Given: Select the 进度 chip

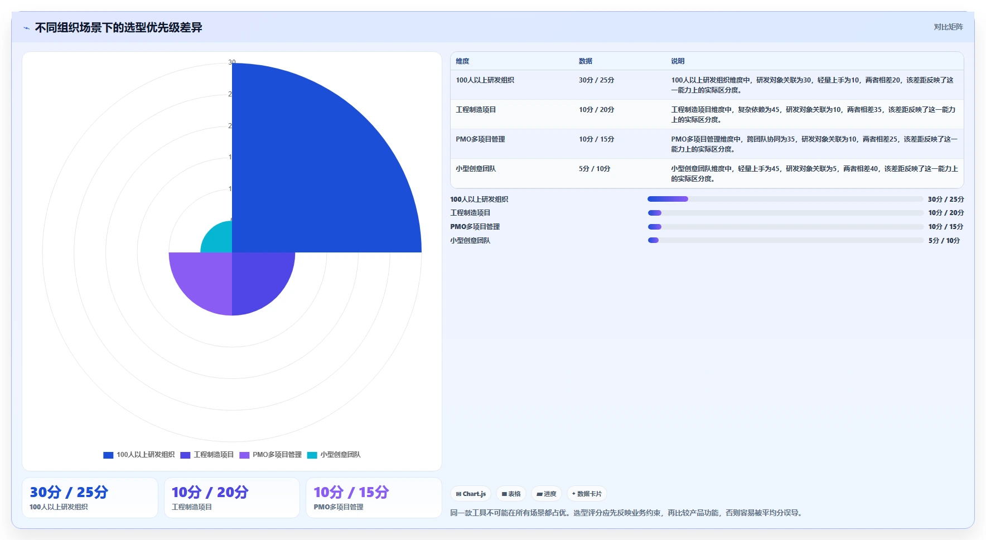Looking at the screenshot, I should pos(547,494).
